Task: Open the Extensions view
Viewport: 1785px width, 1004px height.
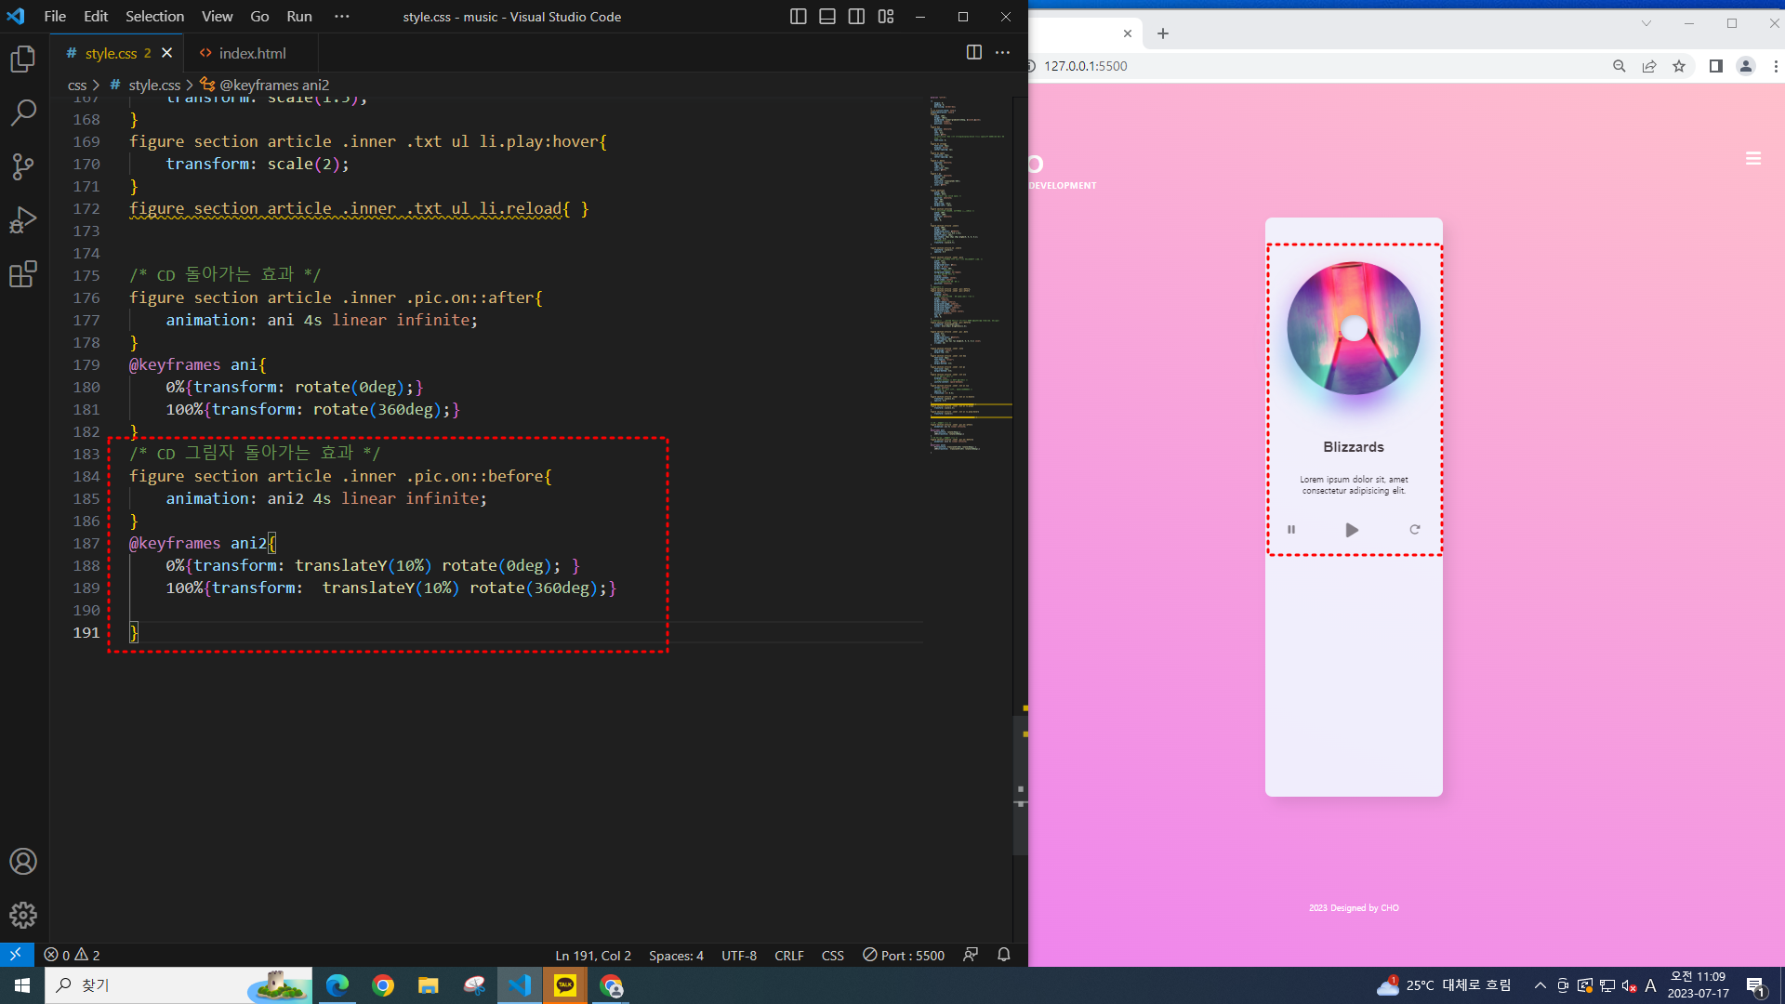Action: 23,274
